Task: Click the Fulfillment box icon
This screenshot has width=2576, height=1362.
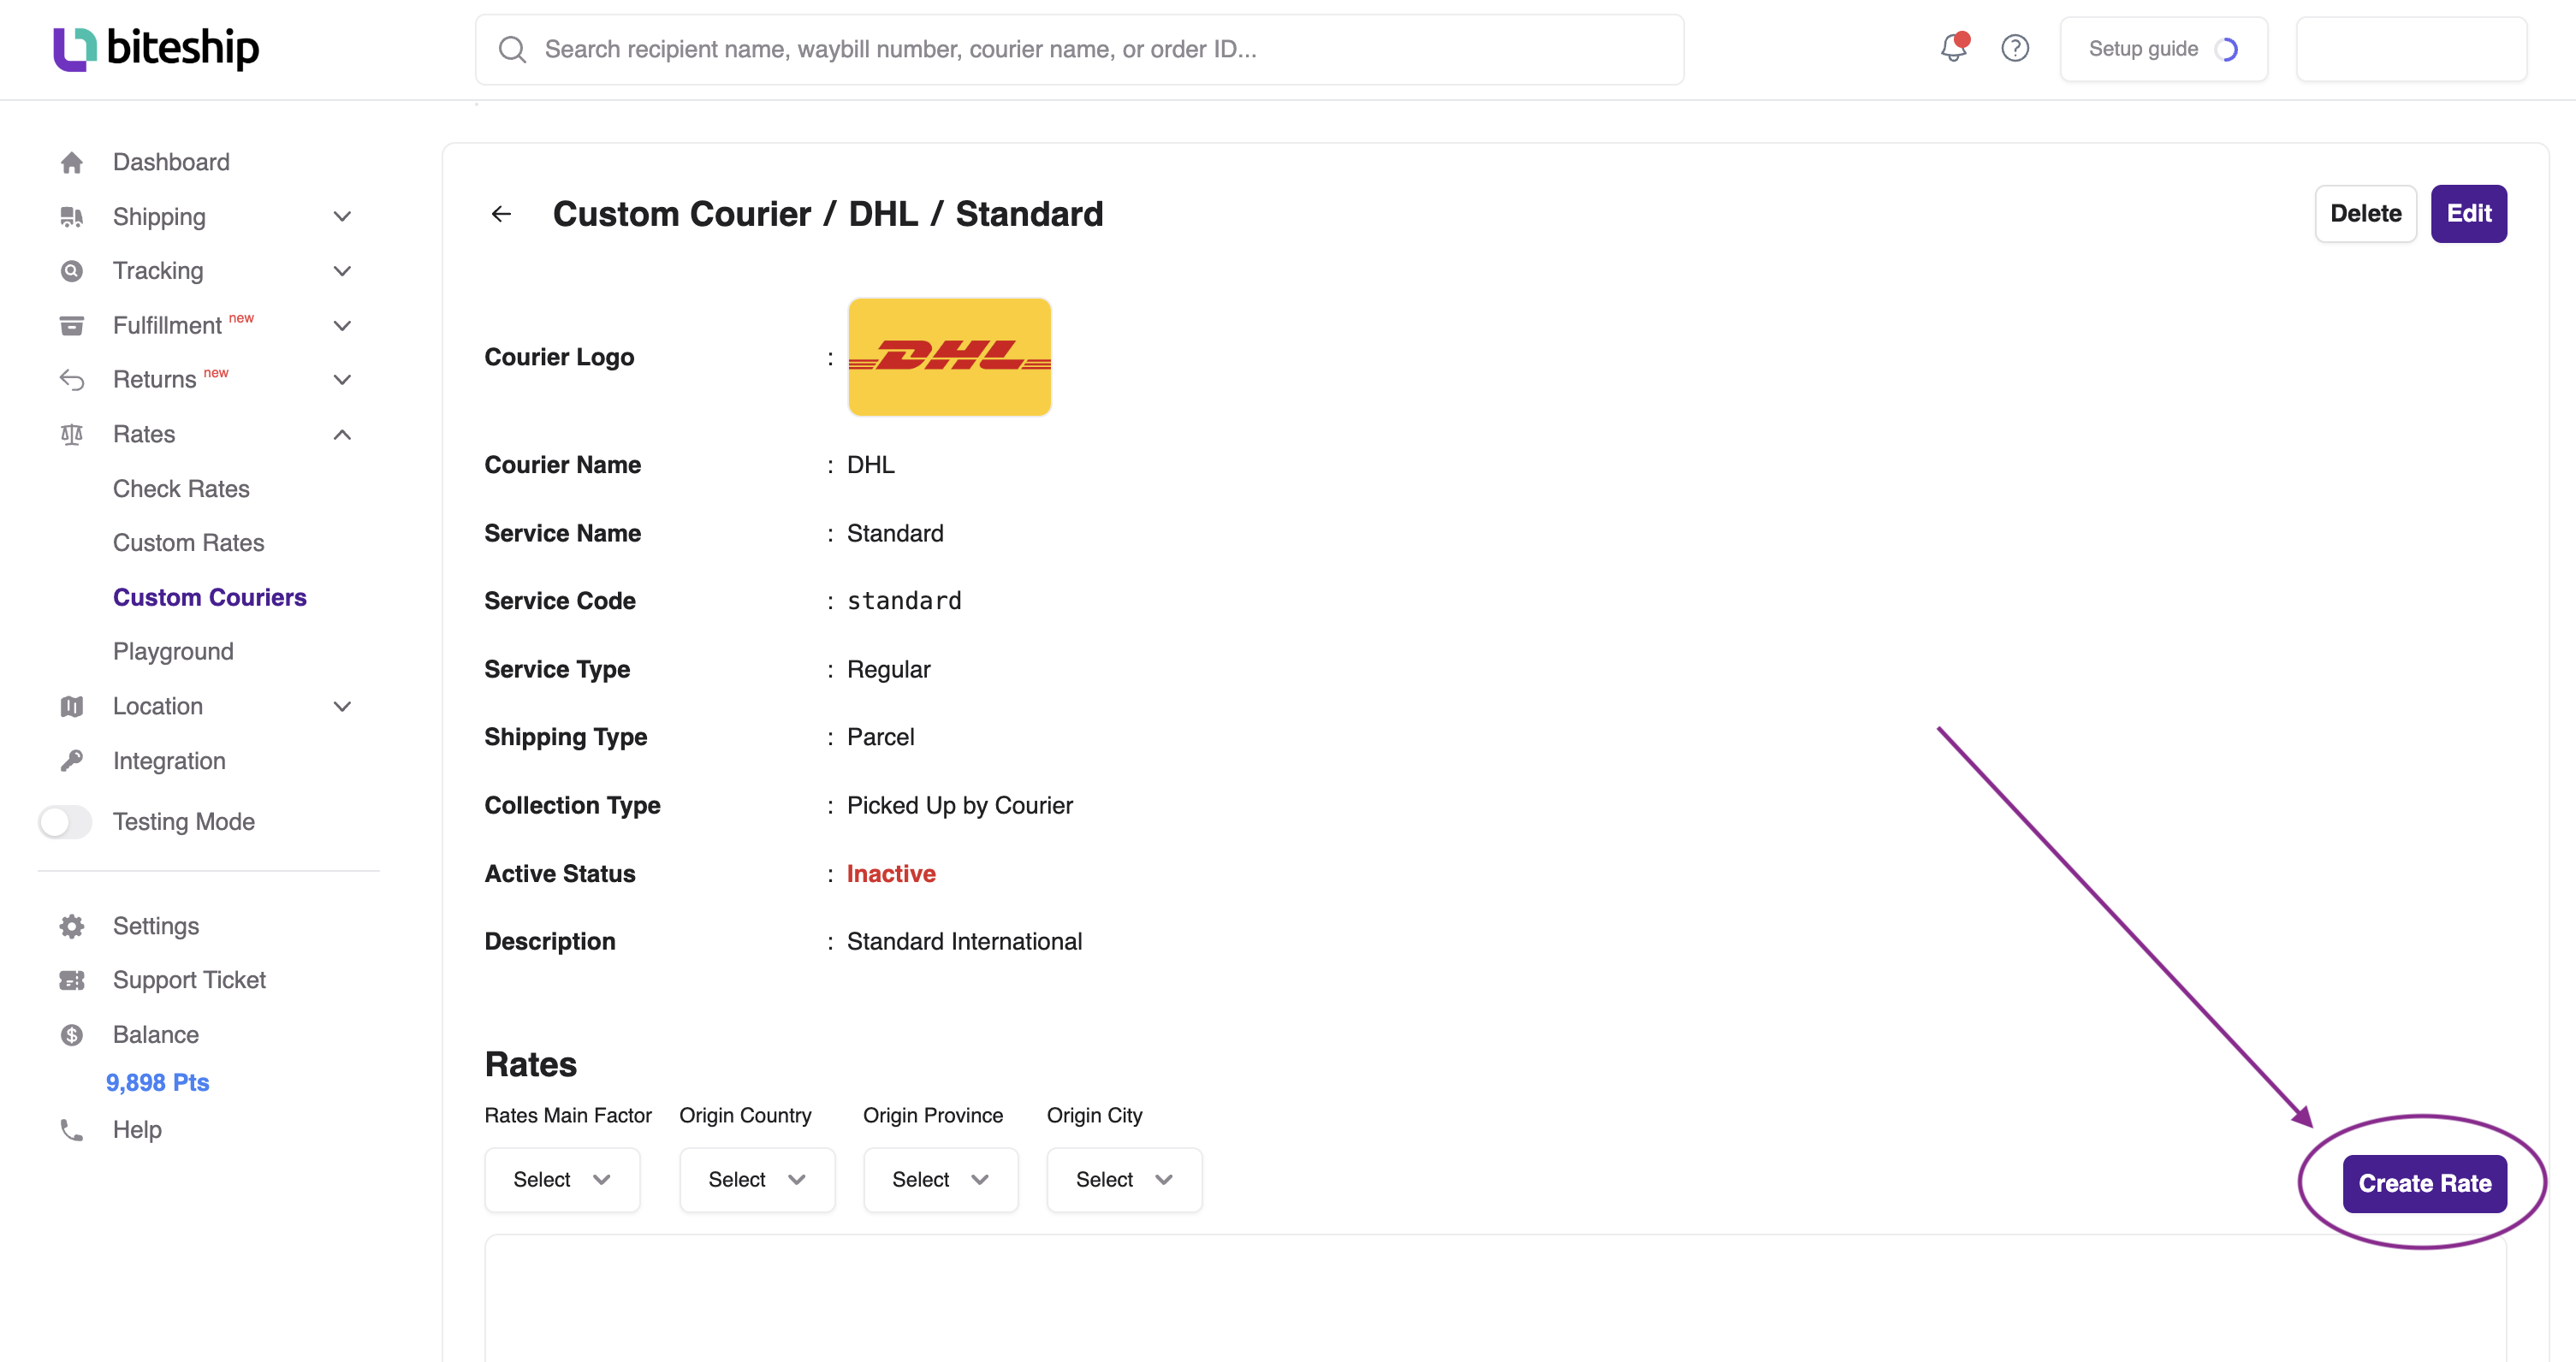Action: [x=71, y=326]
